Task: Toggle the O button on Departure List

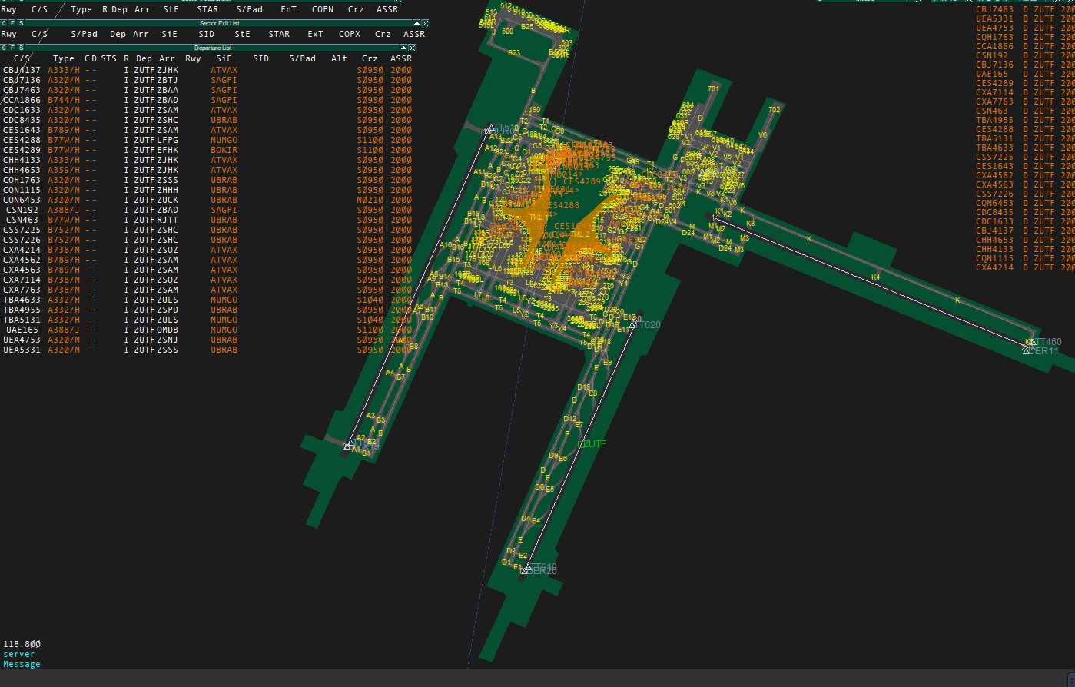Action: 4,48
